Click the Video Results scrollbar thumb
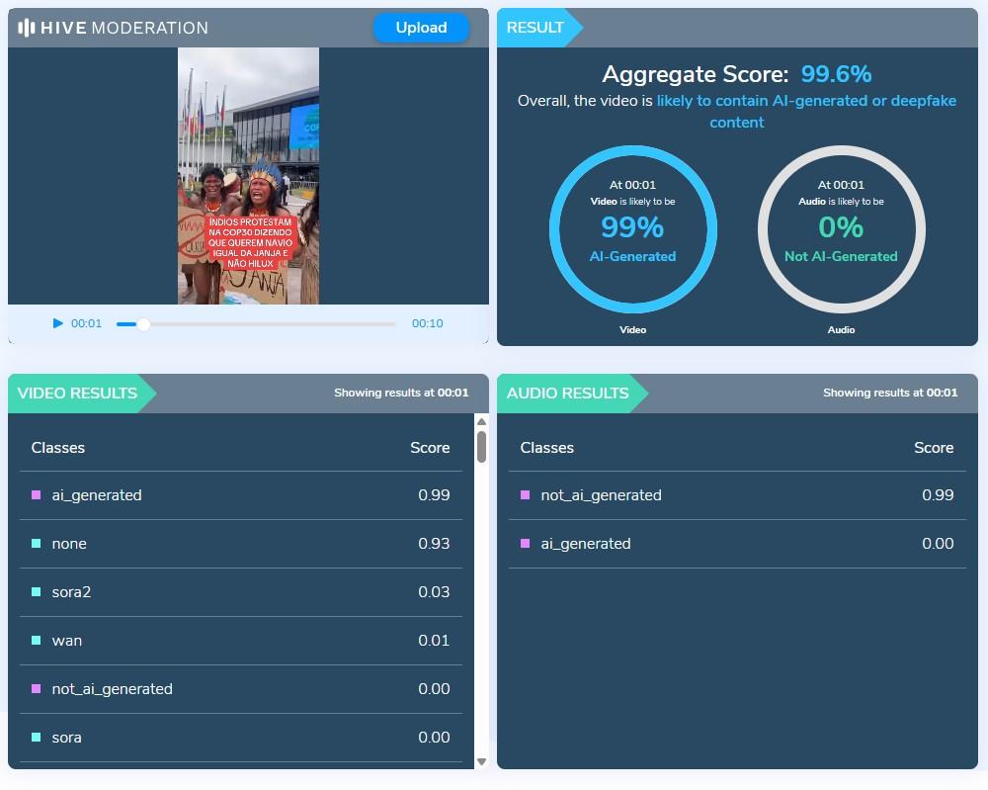 tap(481, 446)
